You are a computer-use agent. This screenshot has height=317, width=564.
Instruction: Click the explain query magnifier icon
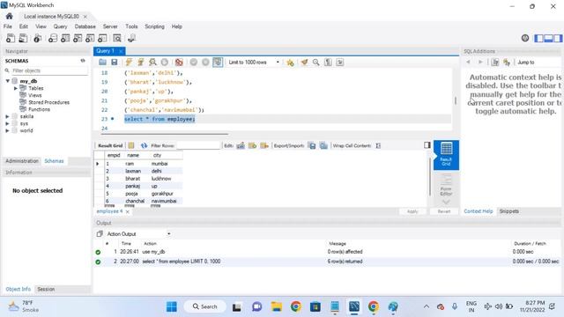pos(152,63)
